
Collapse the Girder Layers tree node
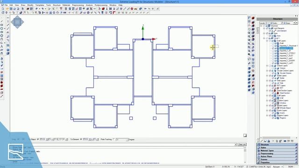[267, 76]
